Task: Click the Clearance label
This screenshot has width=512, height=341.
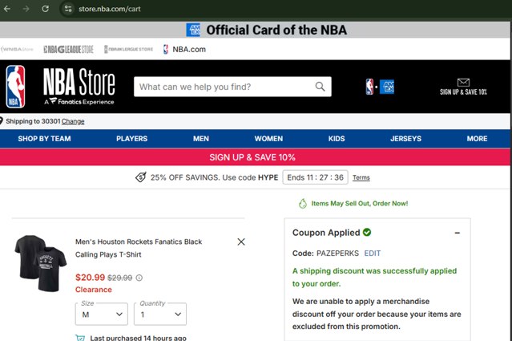Action: [94, 290]
